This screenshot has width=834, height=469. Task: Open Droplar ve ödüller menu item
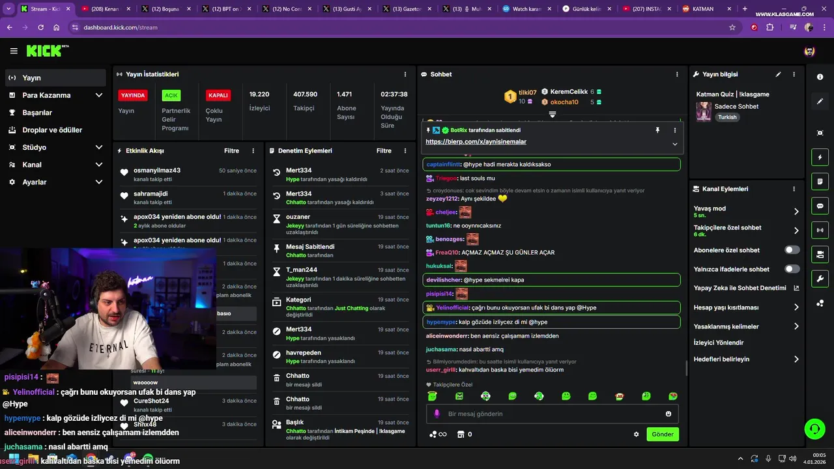point(55,130)
